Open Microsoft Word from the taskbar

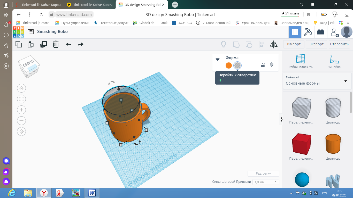click(x=92, y=193)
